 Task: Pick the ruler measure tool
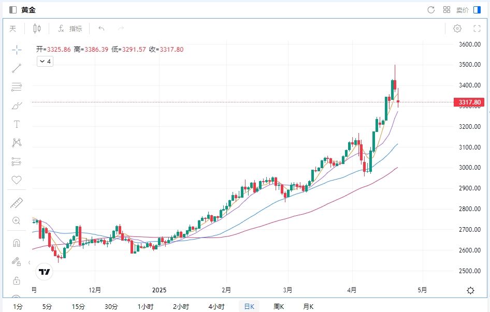17,203
